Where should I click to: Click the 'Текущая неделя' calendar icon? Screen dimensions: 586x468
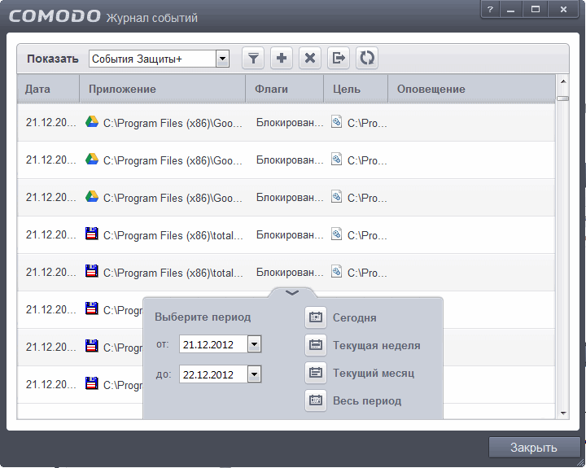[316, 345]
